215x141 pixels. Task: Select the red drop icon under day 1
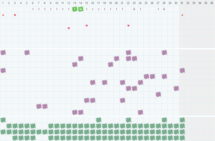(3, 15)
